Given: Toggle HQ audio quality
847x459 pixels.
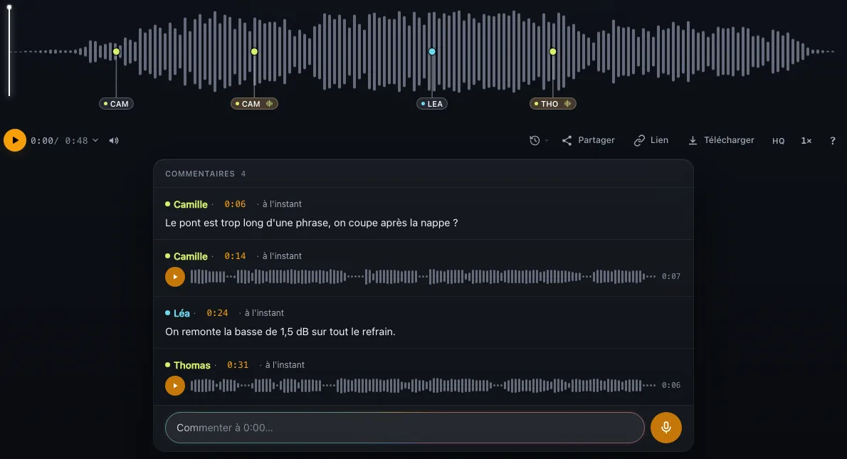Looking at the screenshot, I should tap(778, 141).
